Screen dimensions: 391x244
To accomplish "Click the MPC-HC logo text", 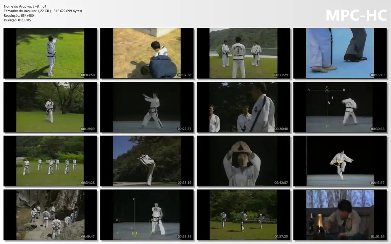I will coord(356,15).
